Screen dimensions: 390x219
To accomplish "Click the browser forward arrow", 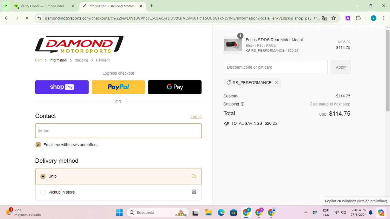I will click(17, 18).
